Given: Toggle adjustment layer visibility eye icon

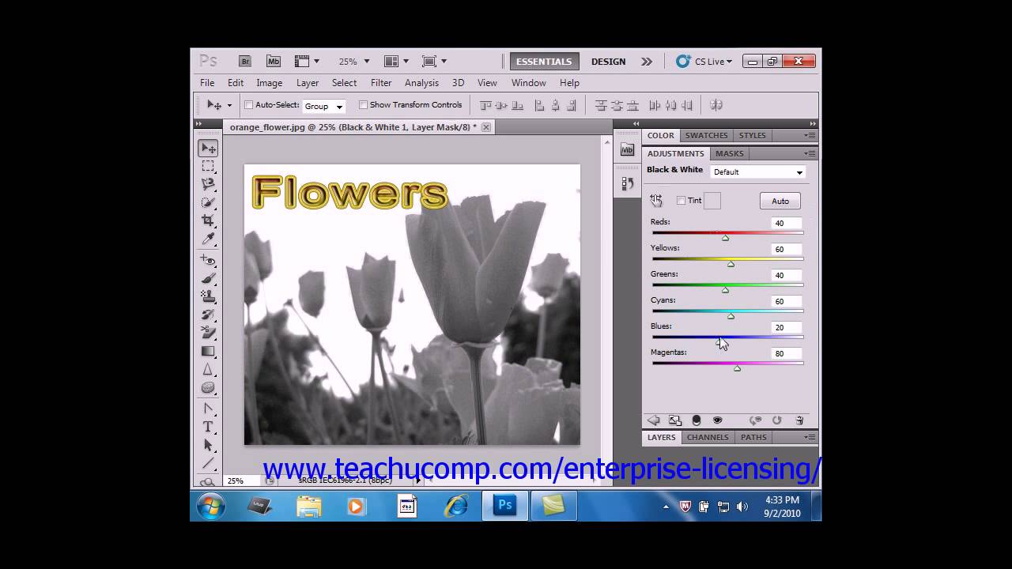Looking at the screenshot, I should 717,420.
